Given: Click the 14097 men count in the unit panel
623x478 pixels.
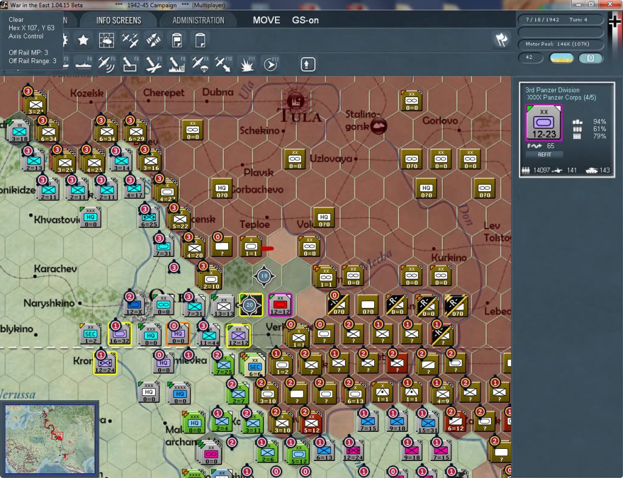Looking at the screenshot, I should [541, 170].
